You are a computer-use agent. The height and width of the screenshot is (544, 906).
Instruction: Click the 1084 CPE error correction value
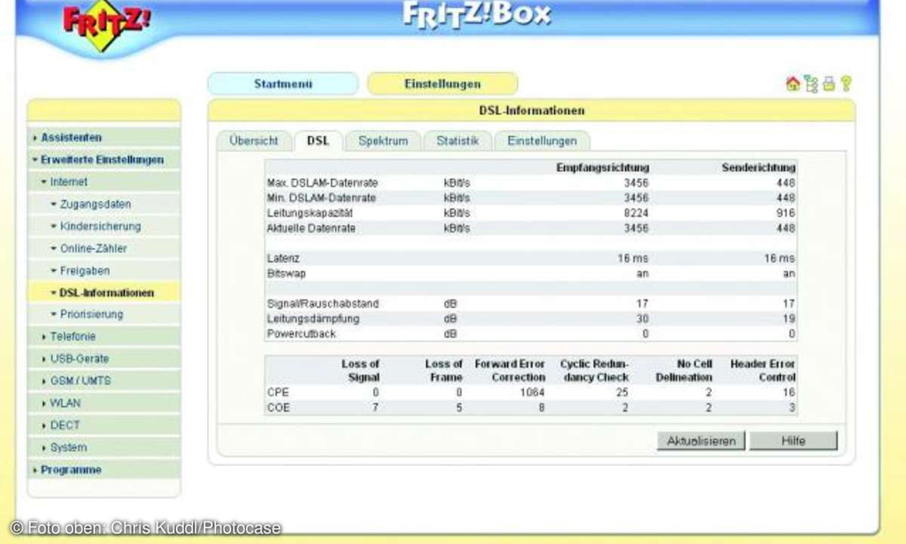point(532,393)
